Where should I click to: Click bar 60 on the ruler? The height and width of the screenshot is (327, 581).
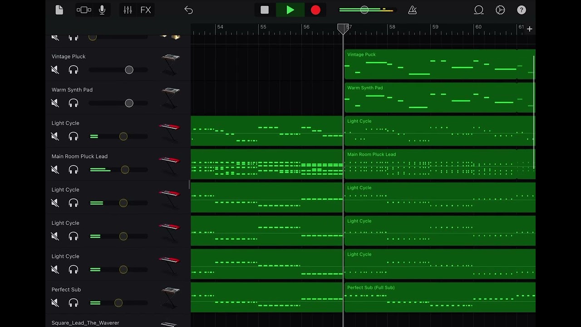(478, 27)
